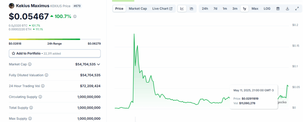Viewport: 303px width, 122px height.
Task: Download chart data icon
Action: [x=287, y=9]
